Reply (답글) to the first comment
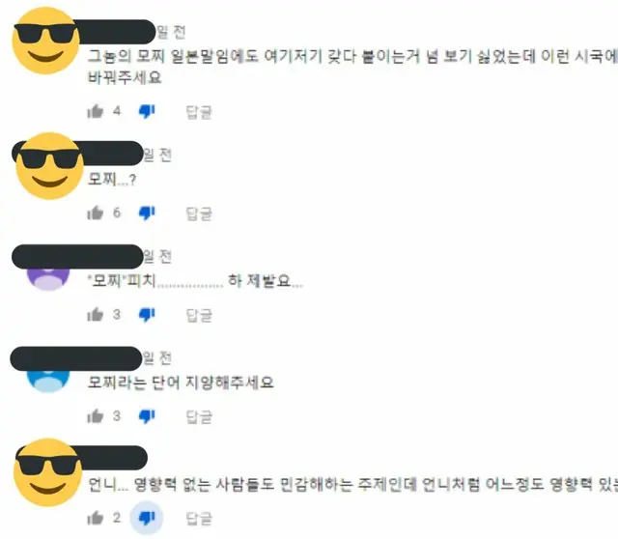Screen dimensions: 618x539 (199, 112)
